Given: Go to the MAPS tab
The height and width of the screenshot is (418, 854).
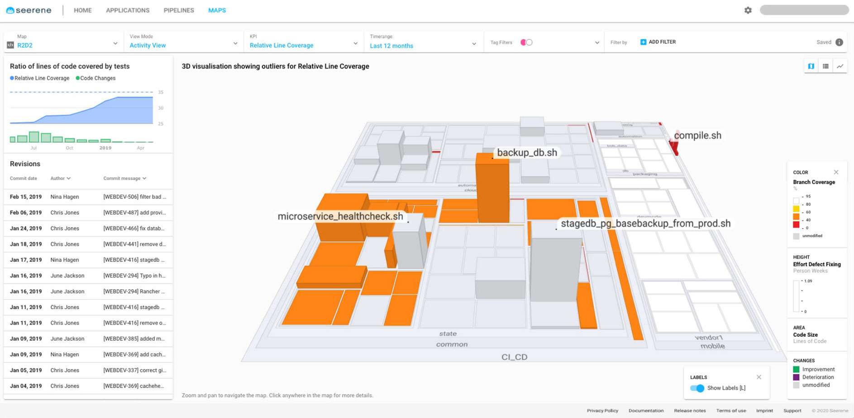Looking at the screenshot, I should (x=217, y=10).
